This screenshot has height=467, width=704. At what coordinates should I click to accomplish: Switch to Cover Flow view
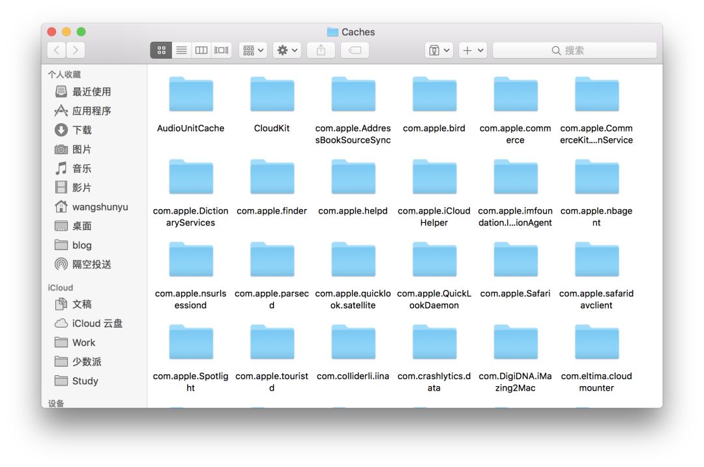tap(222, 50)
